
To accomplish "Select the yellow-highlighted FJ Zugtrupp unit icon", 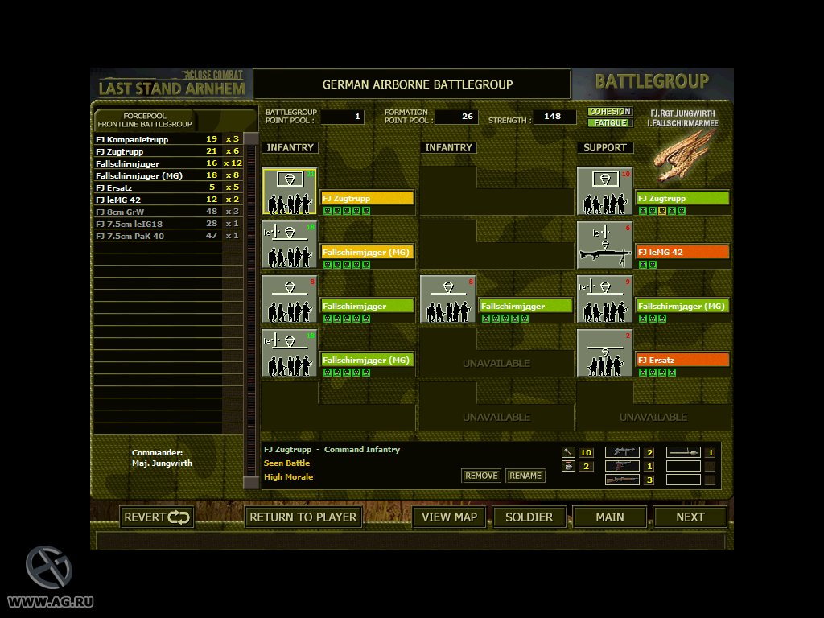I will point(289,192).
